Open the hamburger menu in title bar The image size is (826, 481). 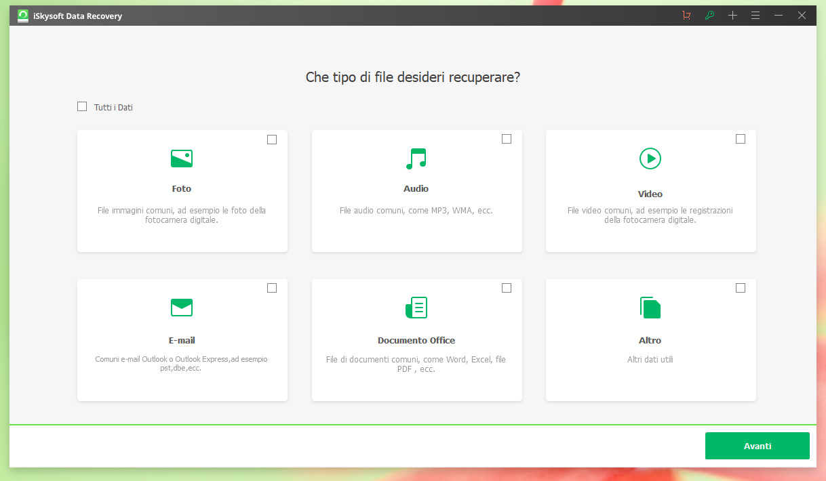coord(755,16)
